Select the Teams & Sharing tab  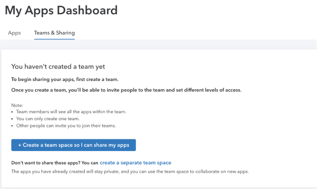click(54, 33)
